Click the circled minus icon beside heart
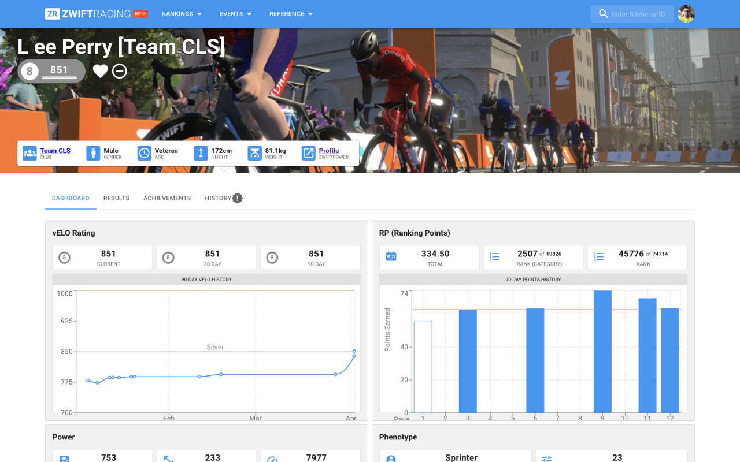740x462 pixels. point(120,71)
